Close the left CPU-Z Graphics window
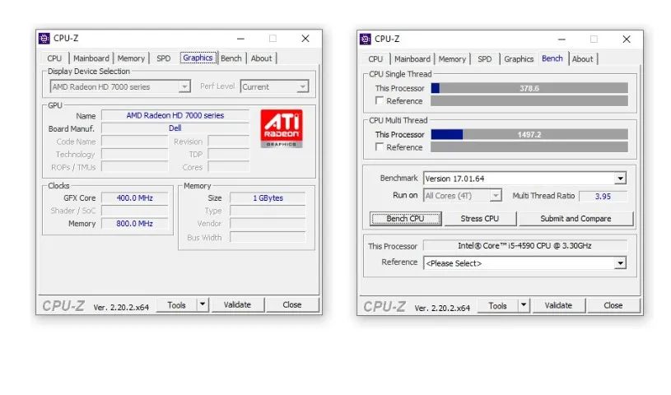Screen dimensions: 671x395 [305, 39]
